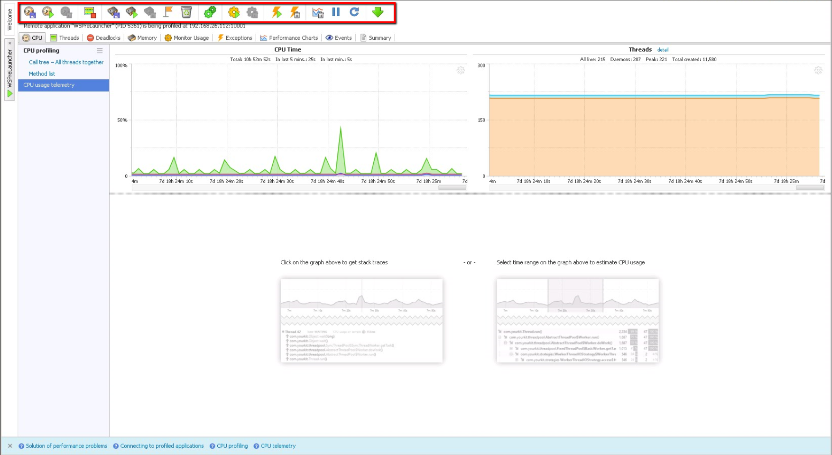
Task: Open the Threads detail link
Action: 663,50
